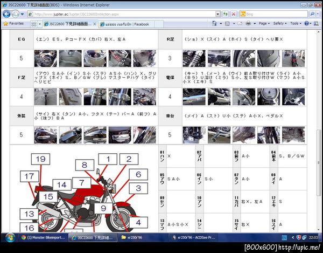
Task: Switch to Monster Bikeimport Chrome taskbar button
Action: point(43,237)
